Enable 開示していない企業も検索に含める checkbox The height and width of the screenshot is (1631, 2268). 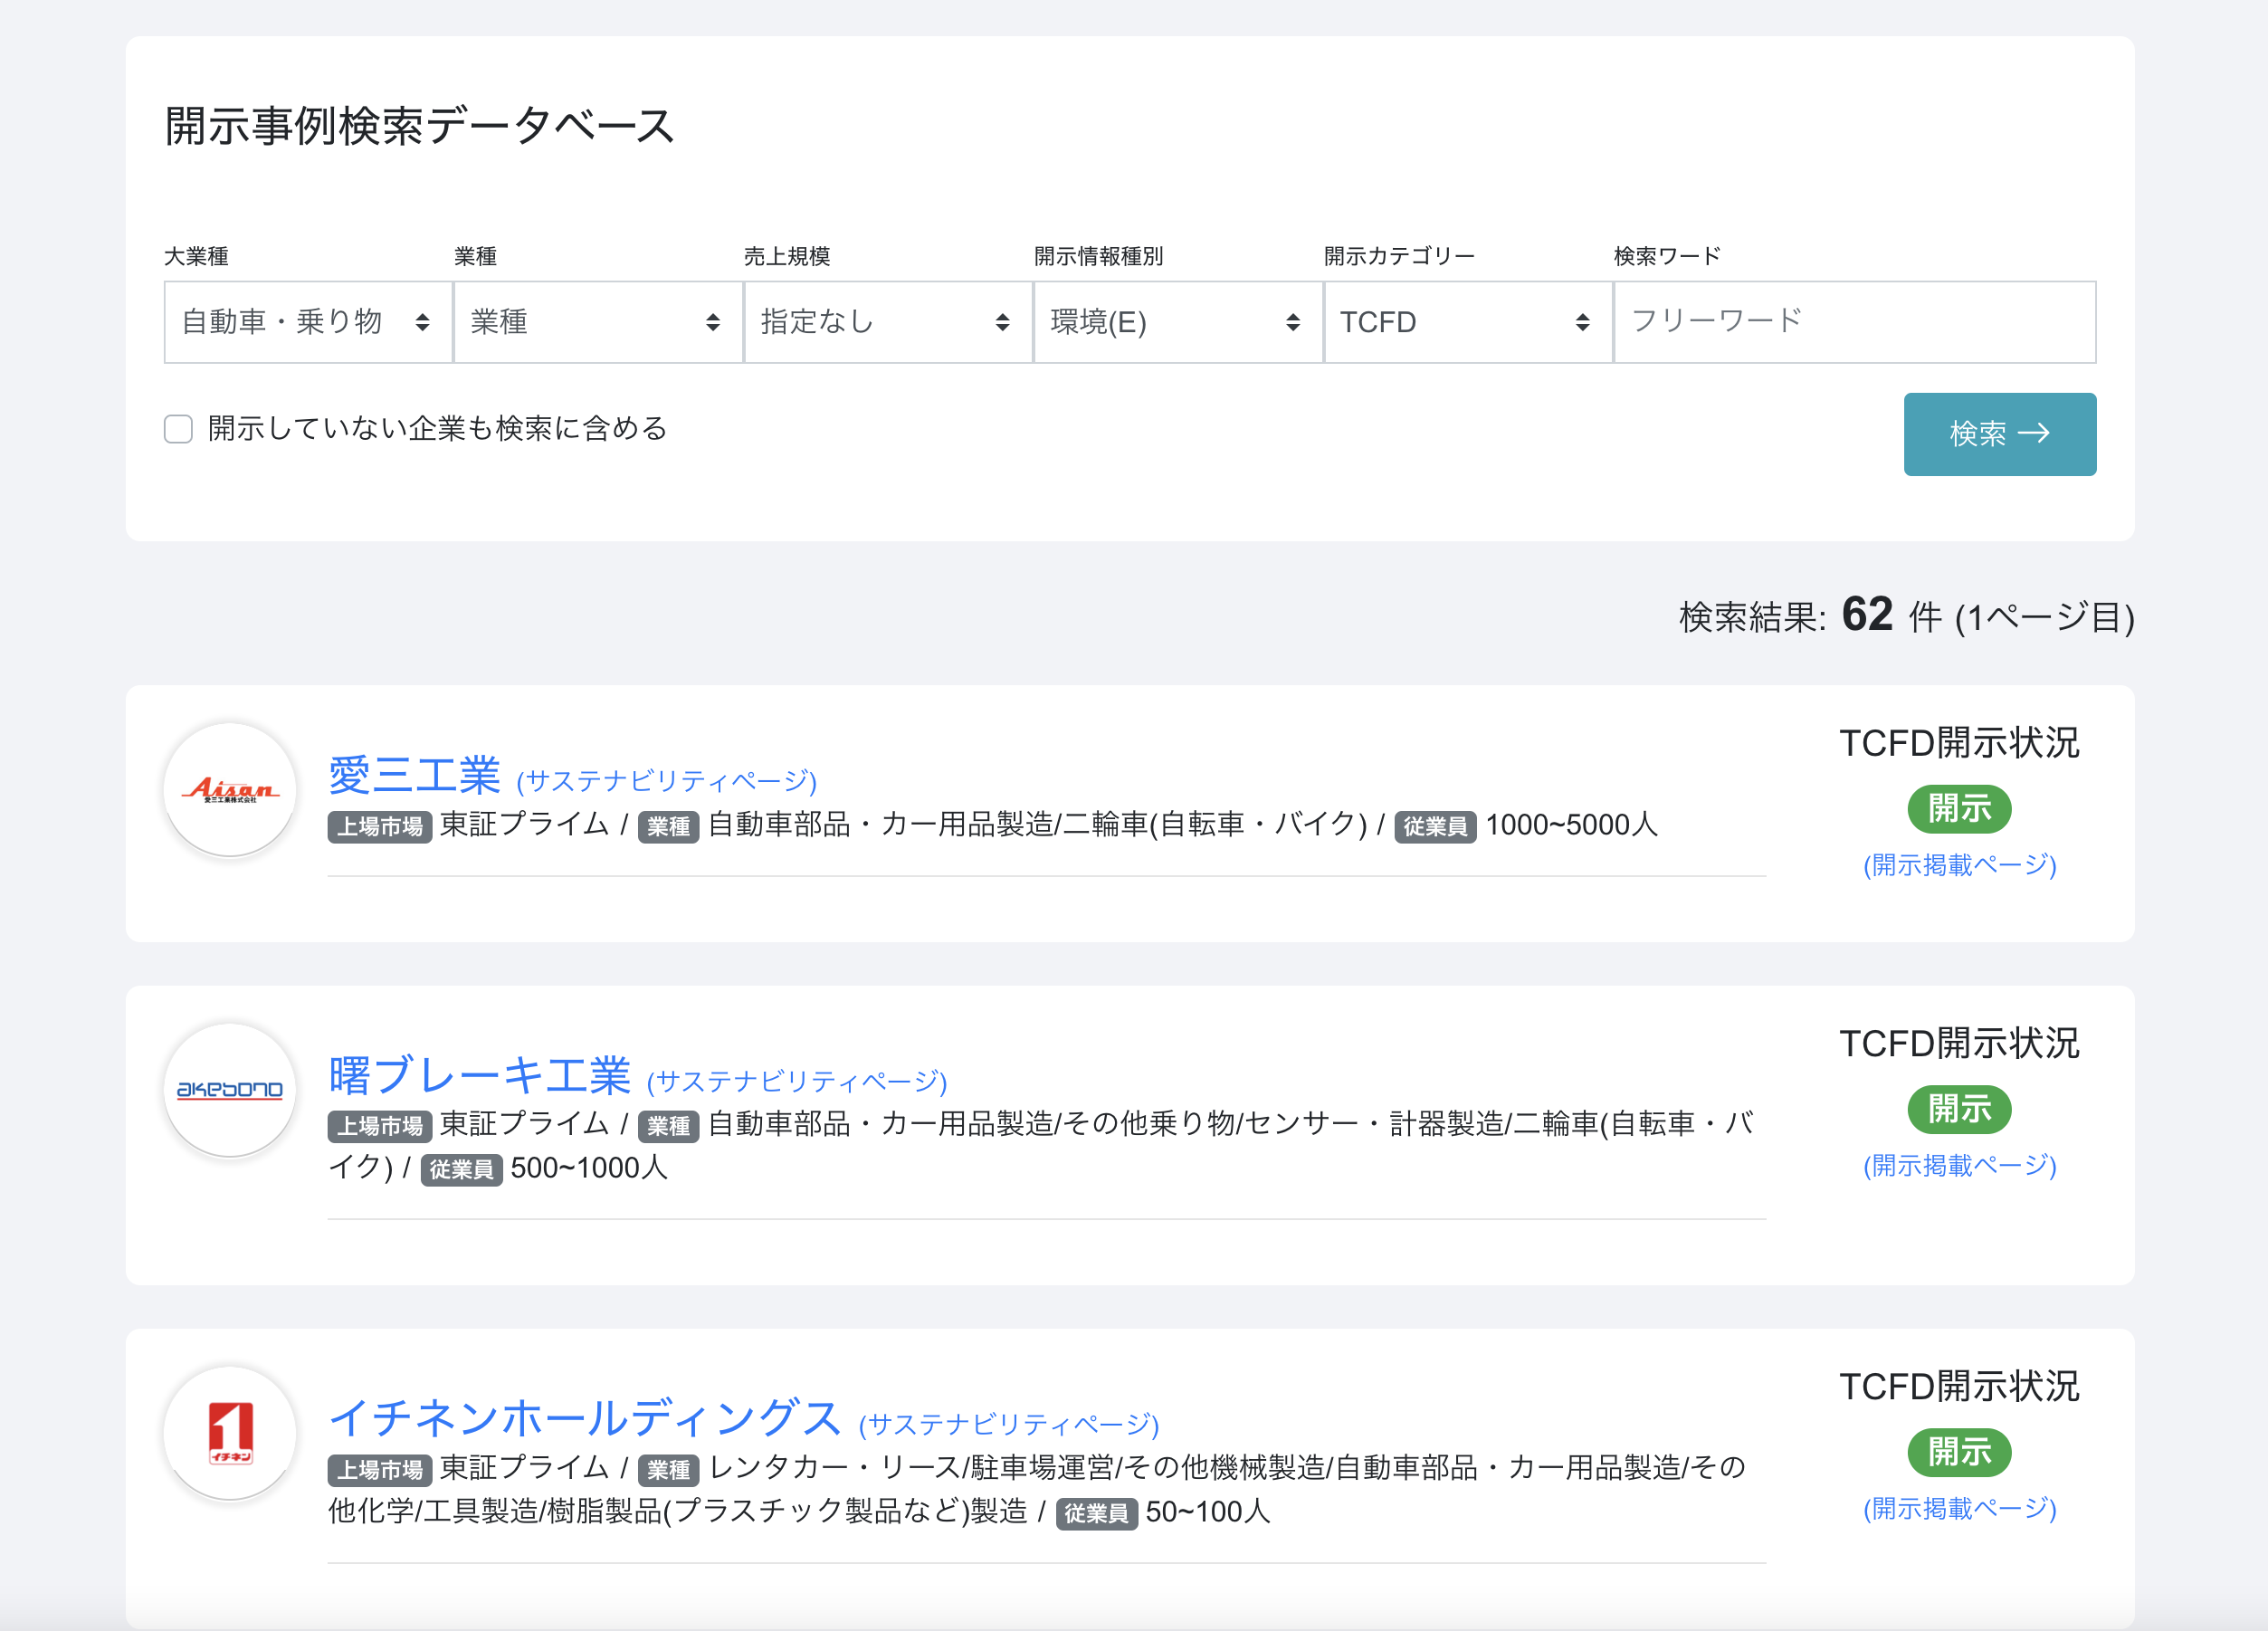tap(178, 428)
